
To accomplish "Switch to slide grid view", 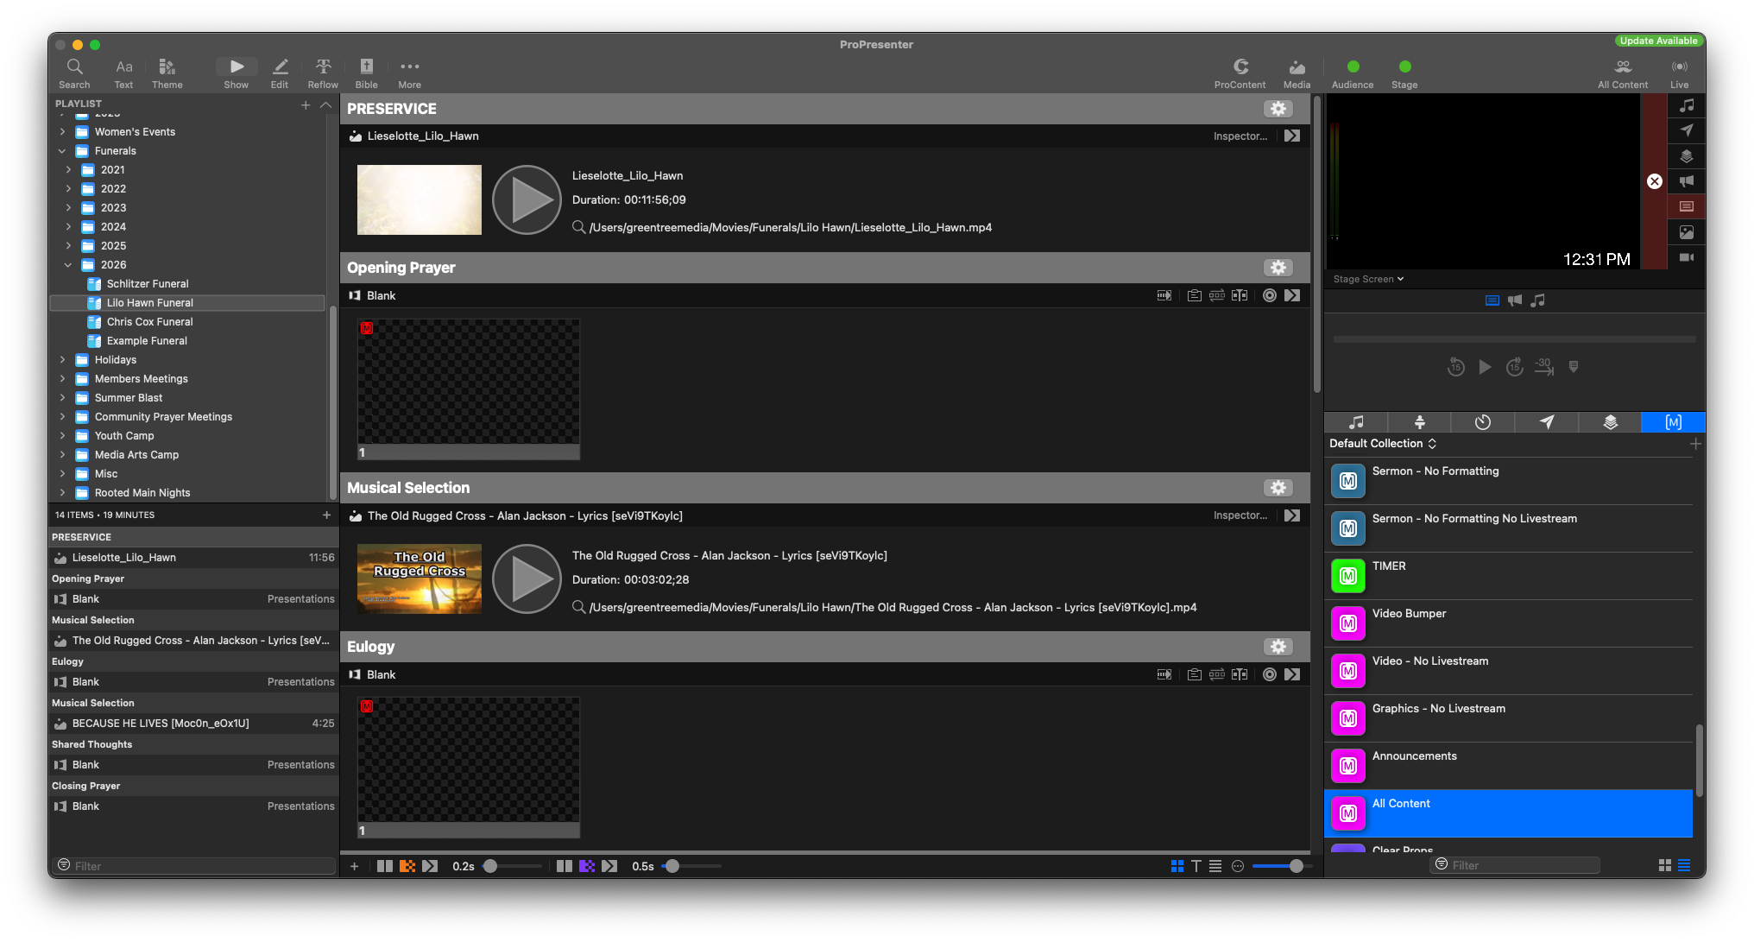I will tap(1177, 866).
